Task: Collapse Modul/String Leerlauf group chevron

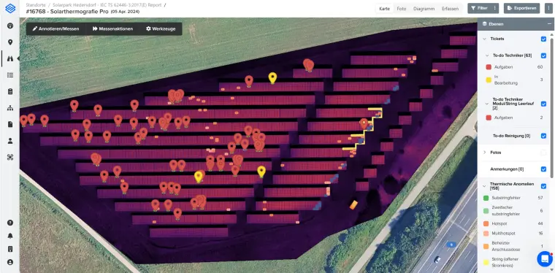Action: point(487,104)
